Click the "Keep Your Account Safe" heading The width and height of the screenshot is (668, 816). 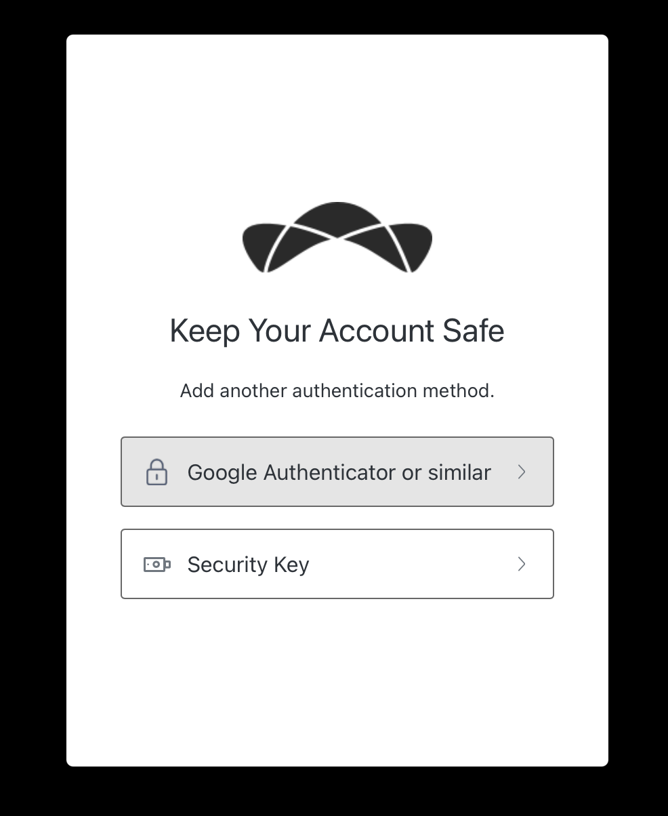[x=337, y=331]
